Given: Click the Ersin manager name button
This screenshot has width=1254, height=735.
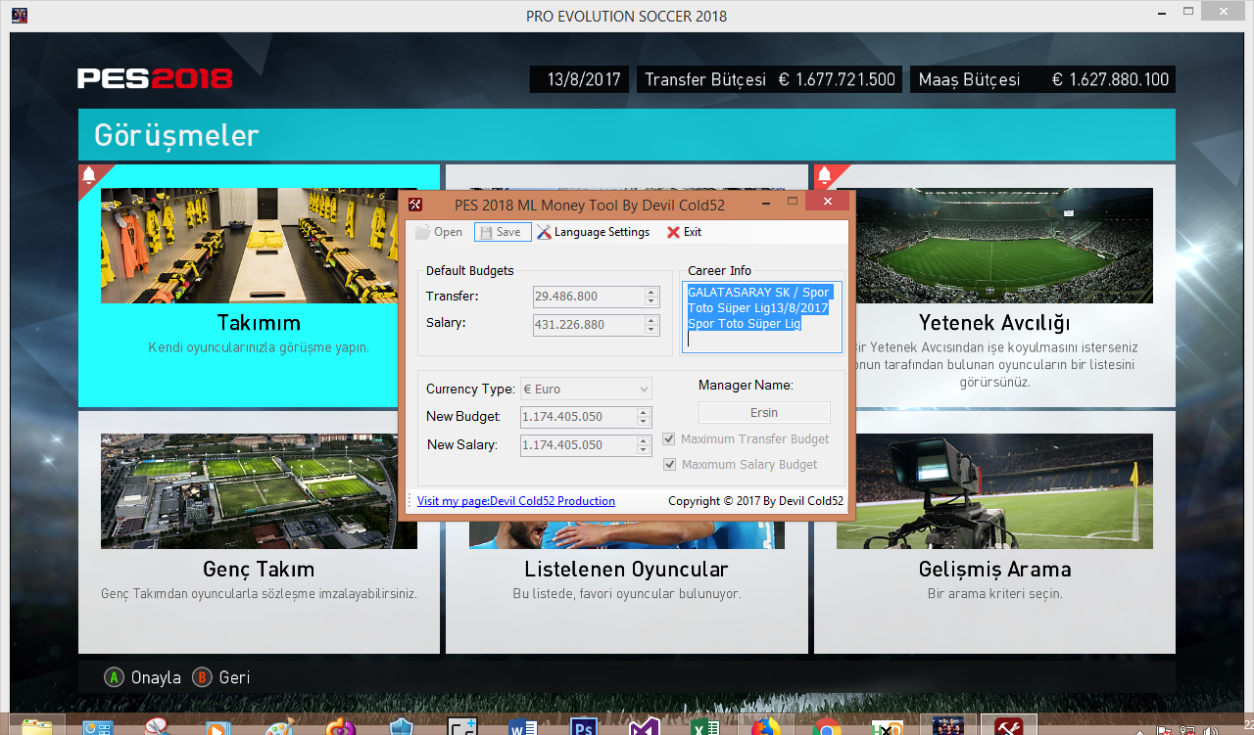Looking at the screenshot, I should click(764, 413).
